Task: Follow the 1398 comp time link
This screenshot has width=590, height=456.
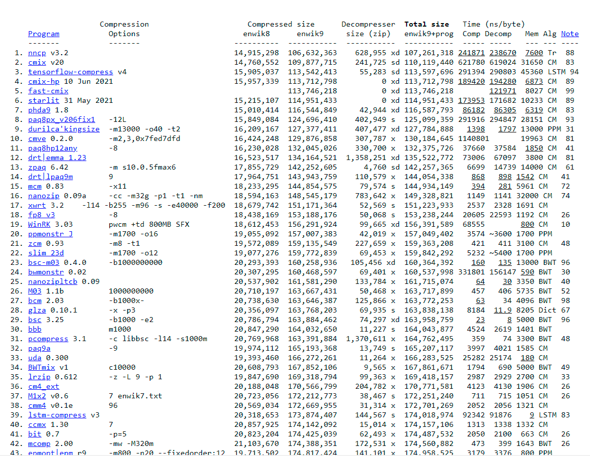Action: tap(476, 129)
